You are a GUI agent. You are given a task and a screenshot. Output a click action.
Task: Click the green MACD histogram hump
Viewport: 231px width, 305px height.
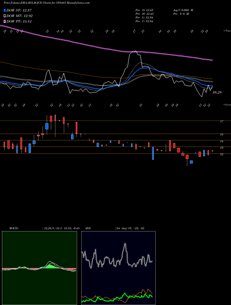pyautogui.click(x=50, y=266)
